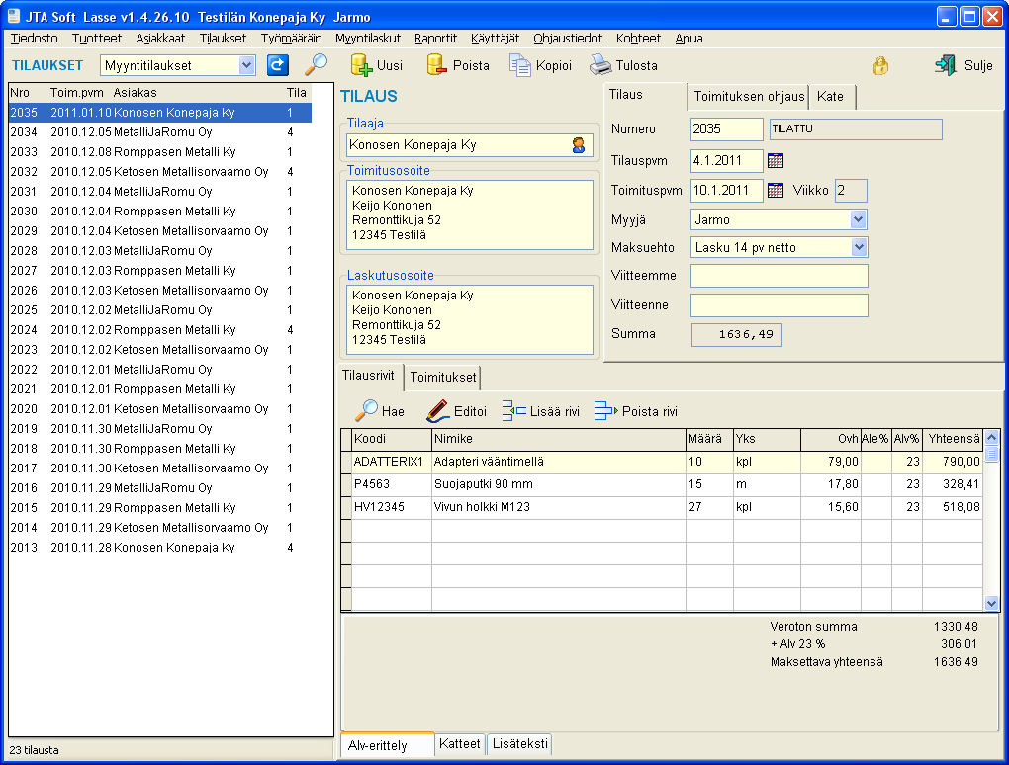This screenshot has height=765, width=1009.
Task: Click the blue refresh icon beside the order type dropdown
Action: 278,65
